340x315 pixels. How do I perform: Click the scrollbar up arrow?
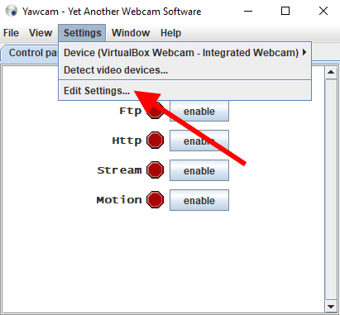[331, 72]
